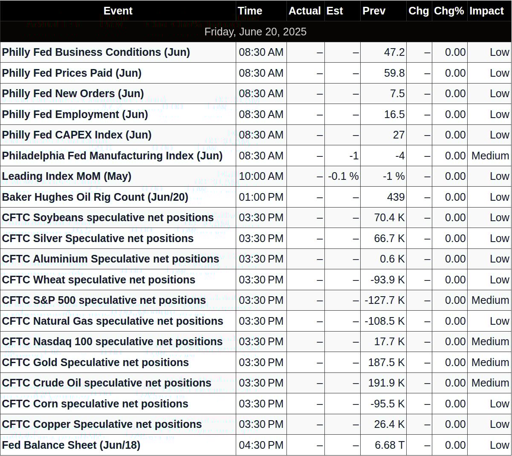The height and width of the screenshot is (456, 512).
Task: Open Fed Balance Sheet (Jun/18) event
Action: click(x=71, y=445)
